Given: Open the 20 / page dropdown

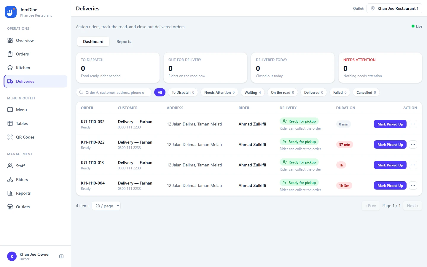Looking at the screenshot, I should point(106,206).
